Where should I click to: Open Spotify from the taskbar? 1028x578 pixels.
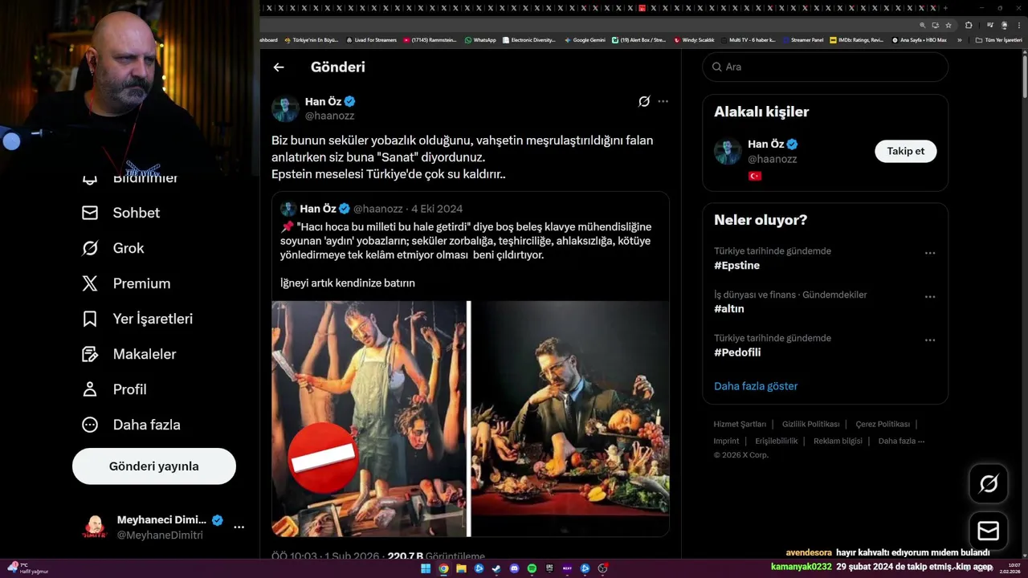[532, 568]
